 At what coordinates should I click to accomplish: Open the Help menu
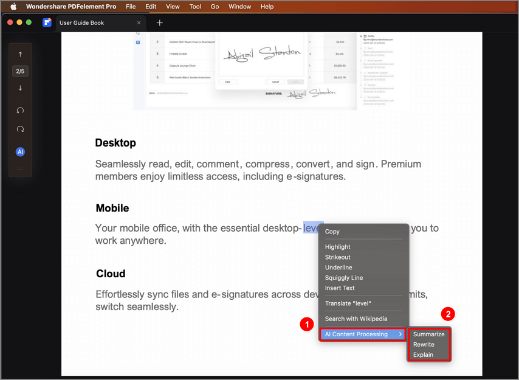click(x=267, y=6)
